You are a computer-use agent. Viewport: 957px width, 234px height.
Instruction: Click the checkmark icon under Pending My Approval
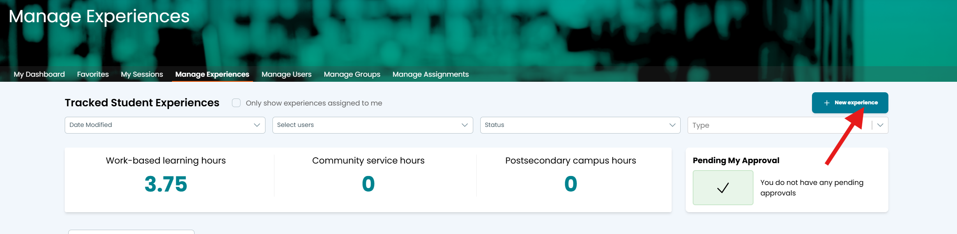tap(723, 188)
